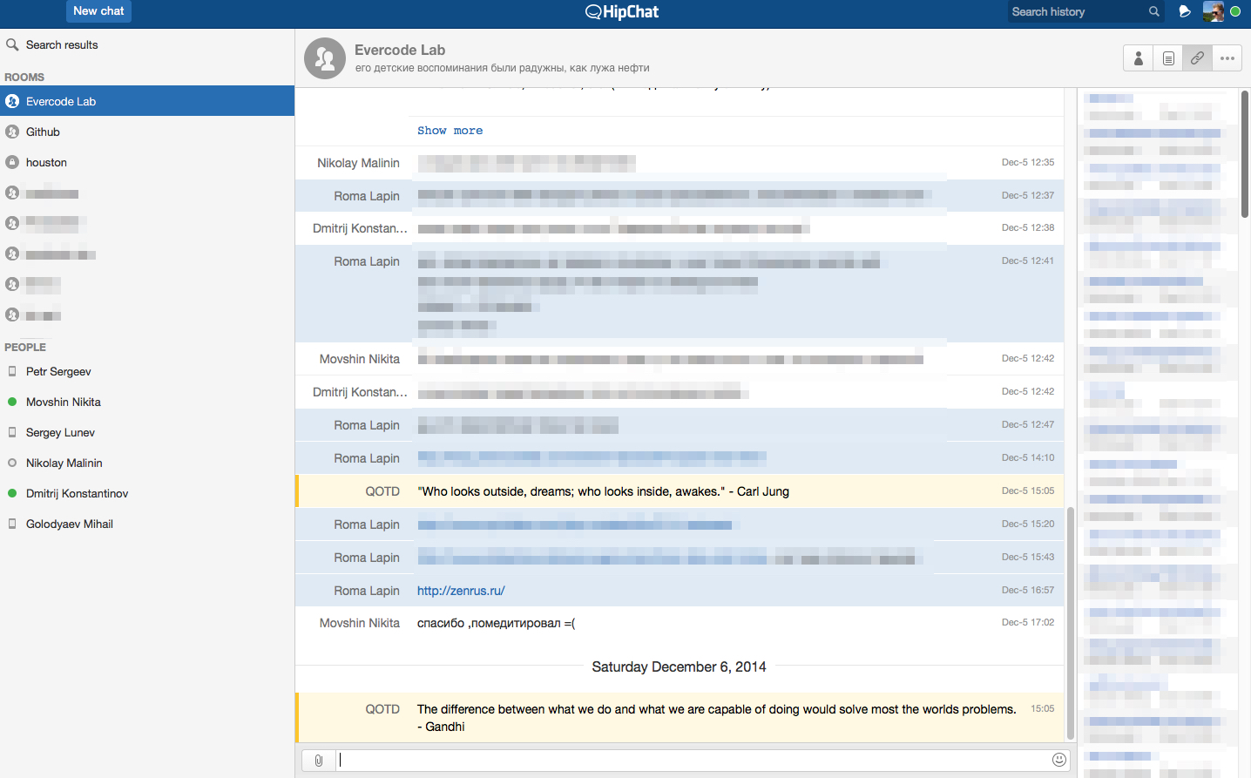Open chat with Dmitrij Konstantinov
Image resolution: width=1251 pixels, height=778 pixels.
coord(77,493)
